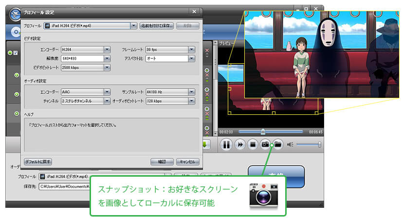Image resolution: width=402 pixels, height=219 pixels.
Task: Close the profile settings dialog with the X
Action: [x=194, y=12]
